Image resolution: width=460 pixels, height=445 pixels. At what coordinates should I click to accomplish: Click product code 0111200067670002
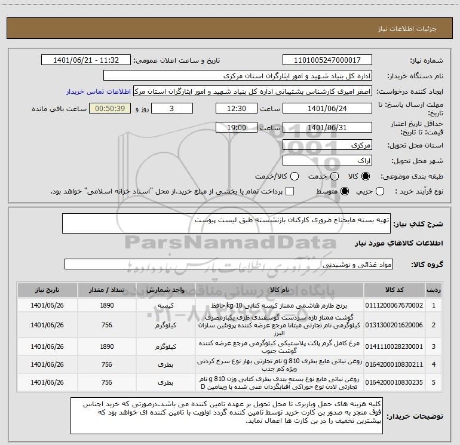[x=394, y=305]
